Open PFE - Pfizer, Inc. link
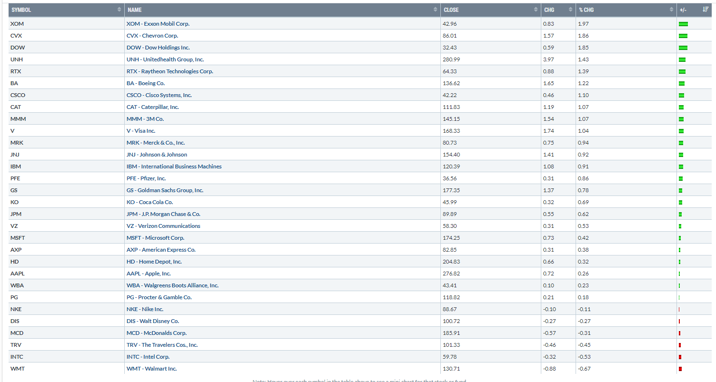This screenshot has height=382, width=716. click(x=146, y=178)
